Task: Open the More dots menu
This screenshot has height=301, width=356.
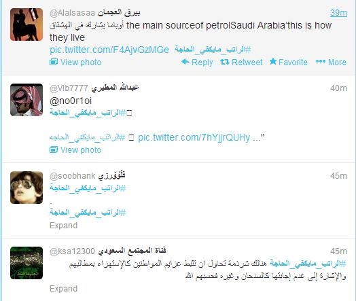Action: coord(321,62)
